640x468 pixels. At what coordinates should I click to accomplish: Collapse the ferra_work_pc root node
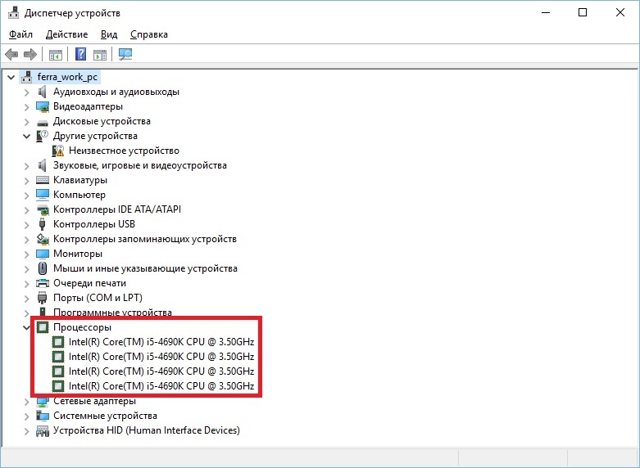click(x=11, y=77)
